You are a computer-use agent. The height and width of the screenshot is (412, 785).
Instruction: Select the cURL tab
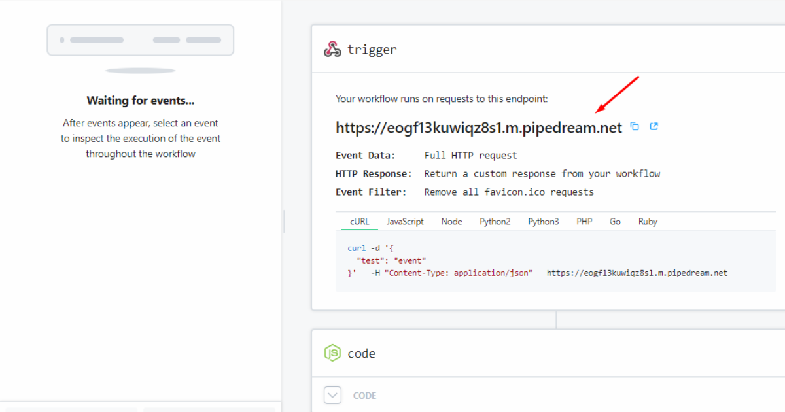click(x=360, y=222)
